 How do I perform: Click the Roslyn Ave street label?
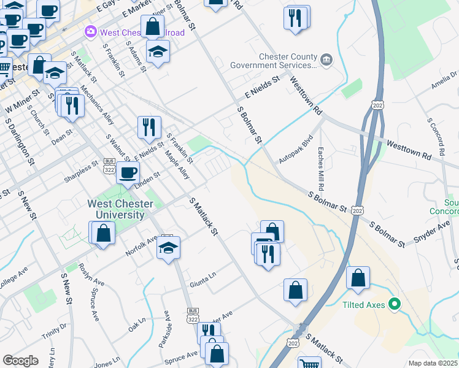click(x=91, y=274)
